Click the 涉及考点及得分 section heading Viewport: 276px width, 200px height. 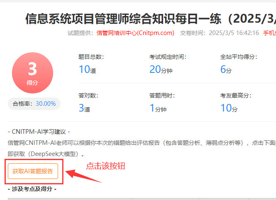click(32, 189)
